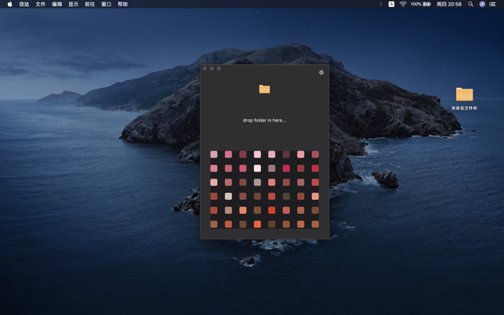
Task: Select the pale pink first swatch, third row
Action: coord(214,183)
